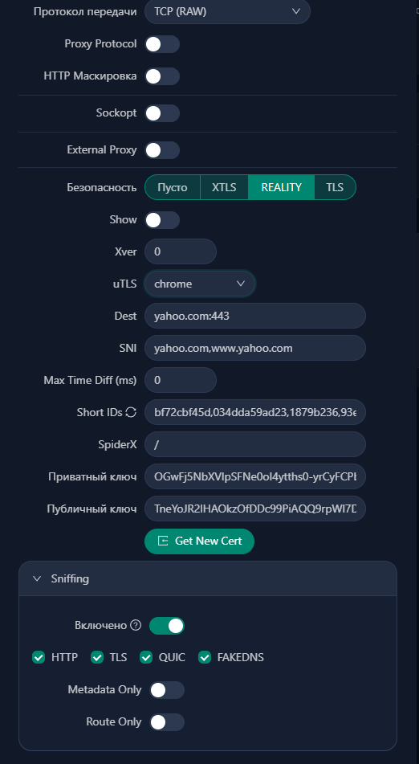Disable the Включено sniffing switch

(167, 626)
